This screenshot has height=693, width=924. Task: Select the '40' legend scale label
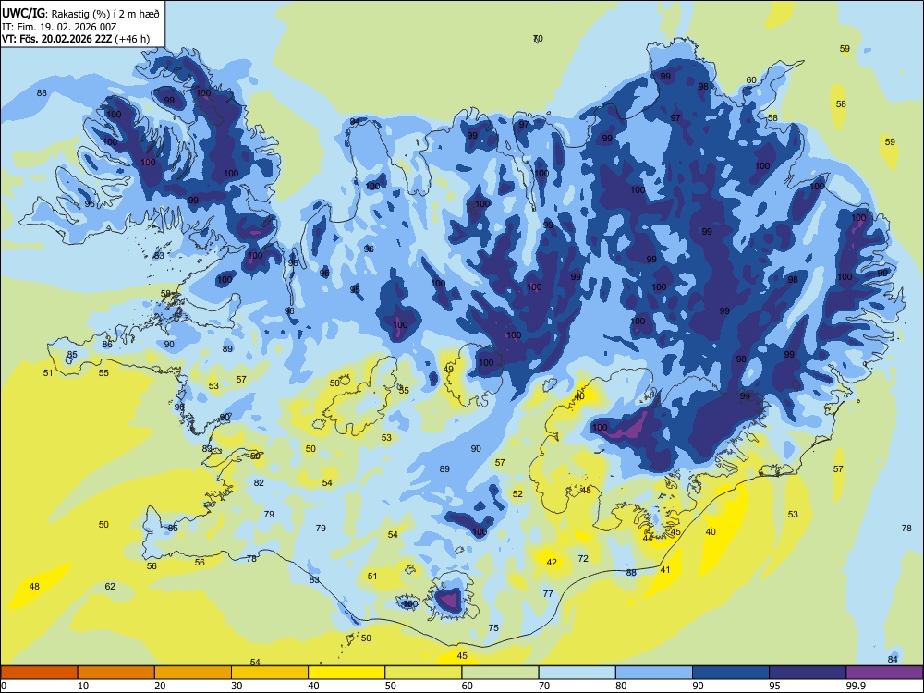coord(313,686)
